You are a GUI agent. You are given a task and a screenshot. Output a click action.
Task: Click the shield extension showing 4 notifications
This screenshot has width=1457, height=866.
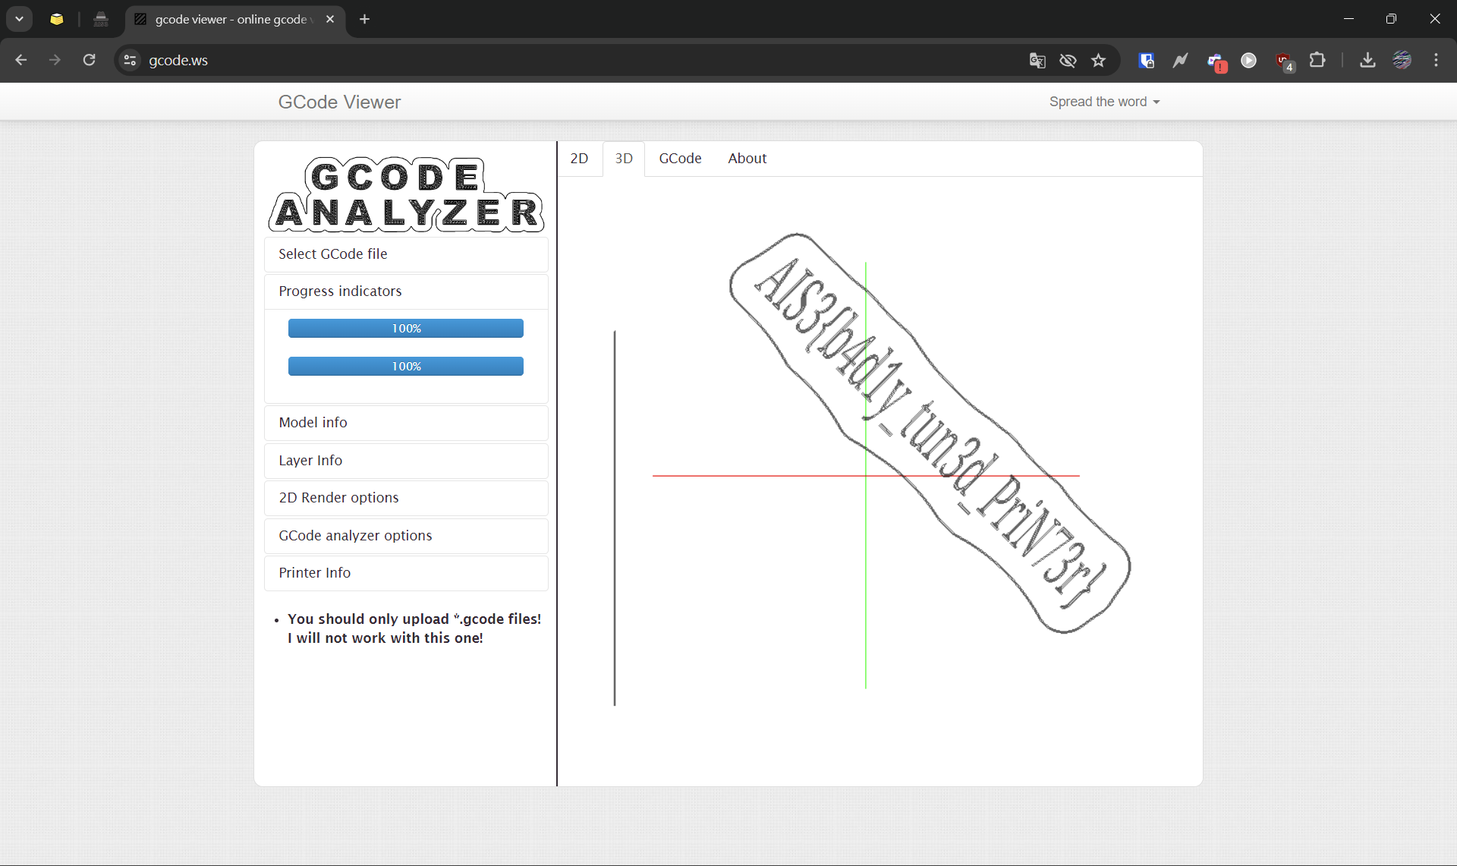pyautogui.click(x=1283, y=60)
